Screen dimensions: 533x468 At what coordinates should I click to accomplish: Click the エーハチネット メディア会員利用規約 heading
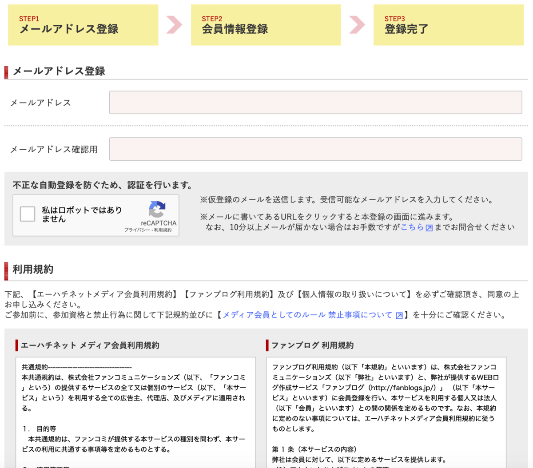(90, 345)
